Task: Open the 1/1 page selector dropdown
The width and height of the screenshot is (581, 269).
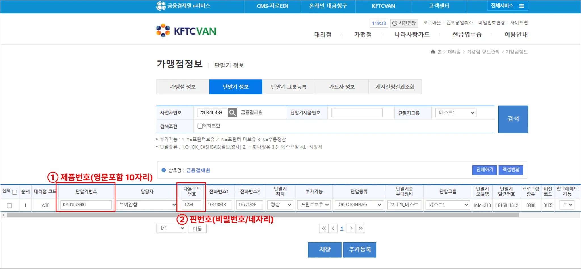Action: [x=171, y=228]
